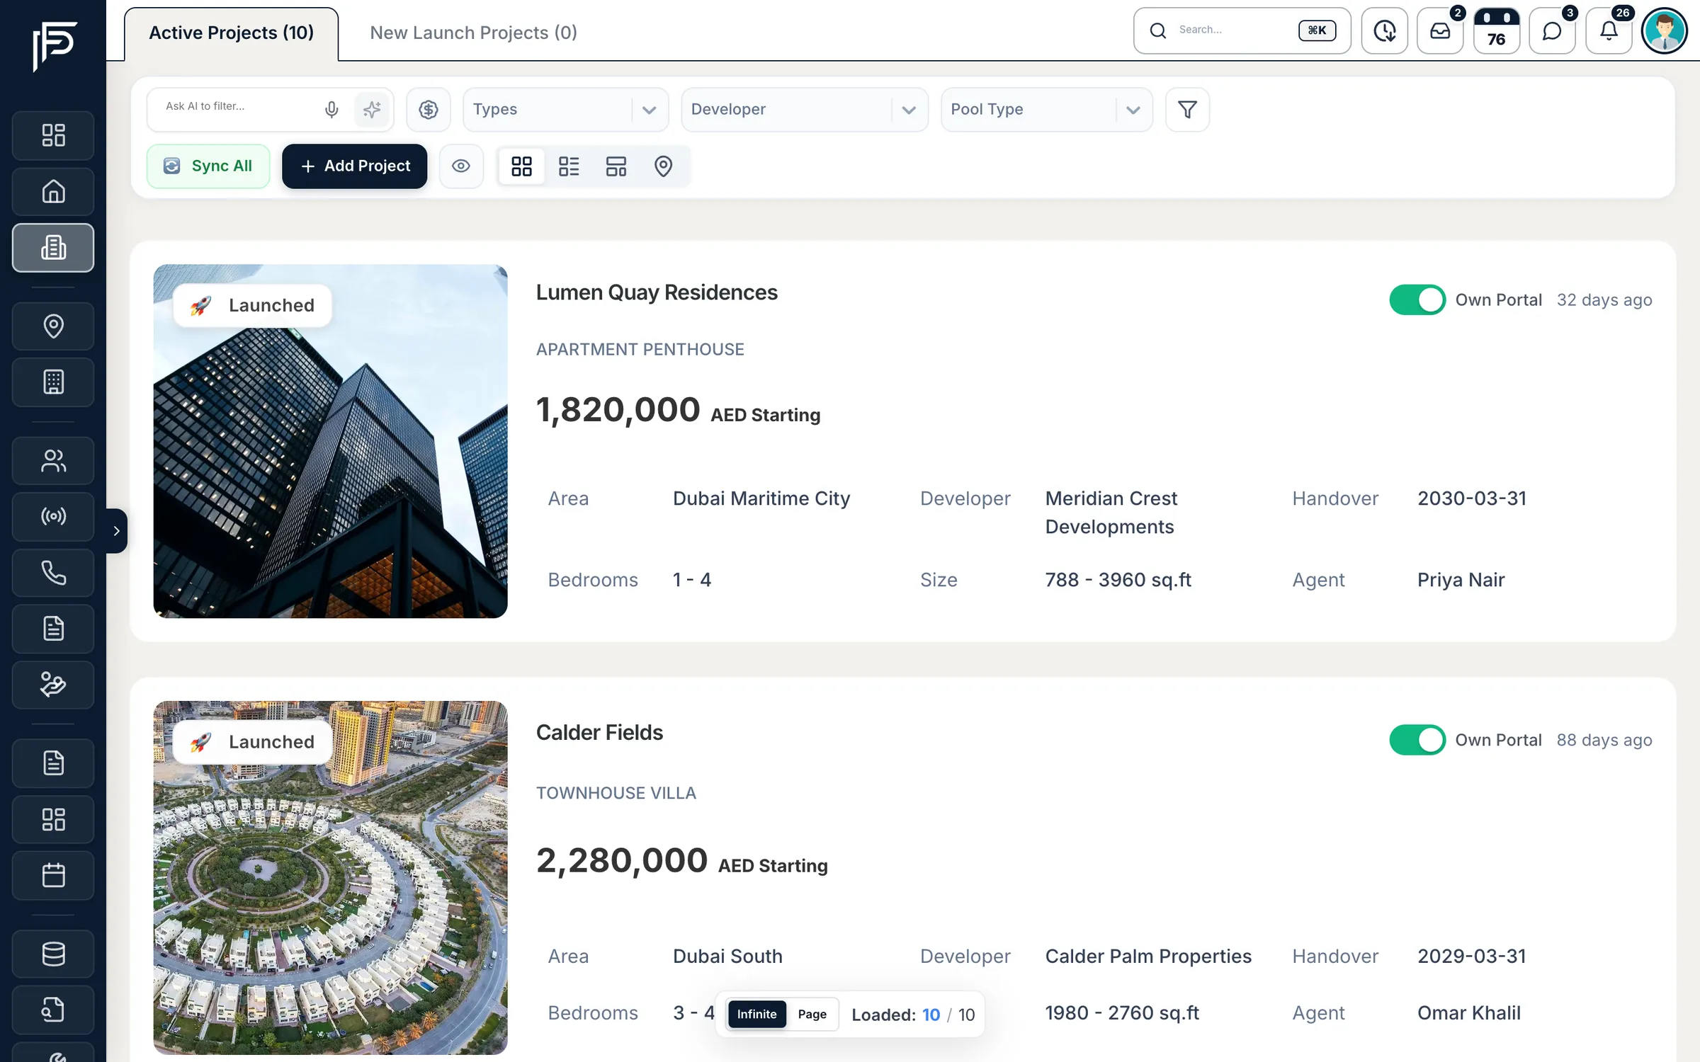Open the Calder Fields title link
This screenshot has width=1700, height=1062.
[599, 732]
